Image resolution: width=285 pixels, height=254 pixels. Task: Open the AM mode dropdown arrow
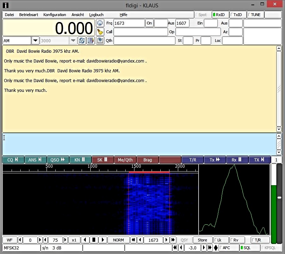tap(35, 41)
